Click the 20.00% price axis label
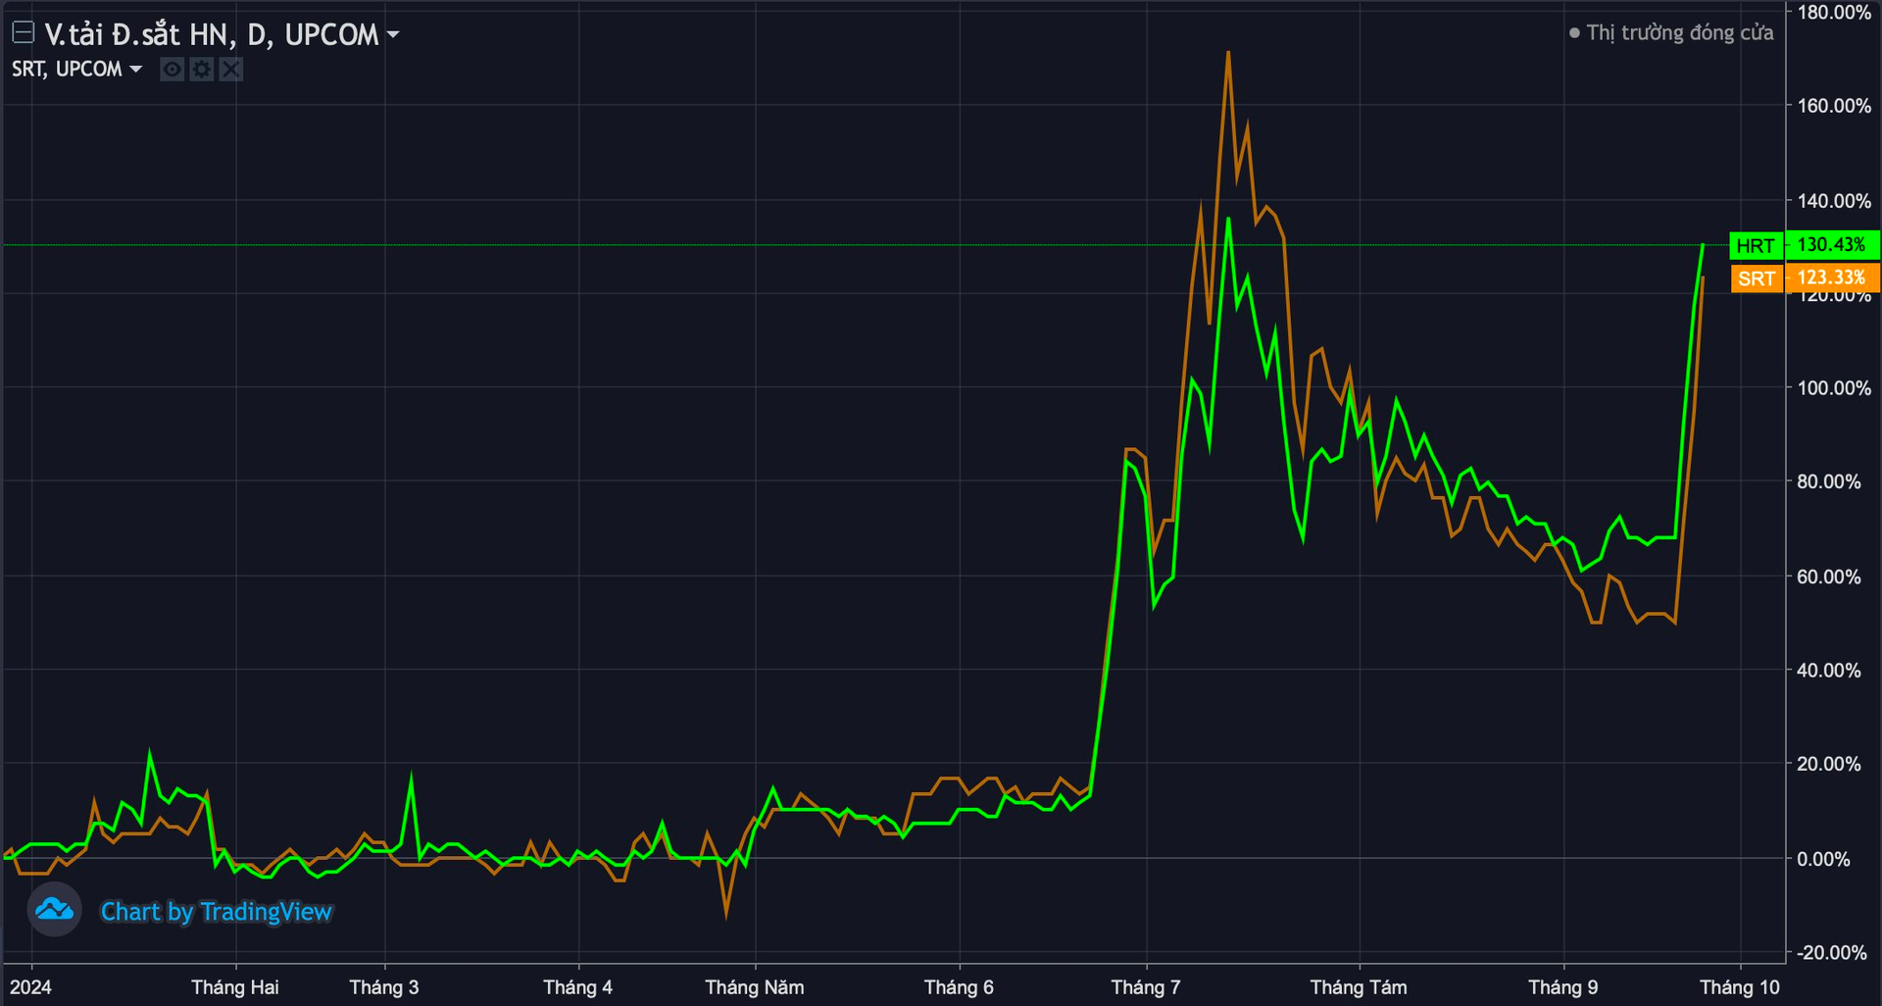The height and width of the screenshot is (1006, 1882). tap(1829, 764)
